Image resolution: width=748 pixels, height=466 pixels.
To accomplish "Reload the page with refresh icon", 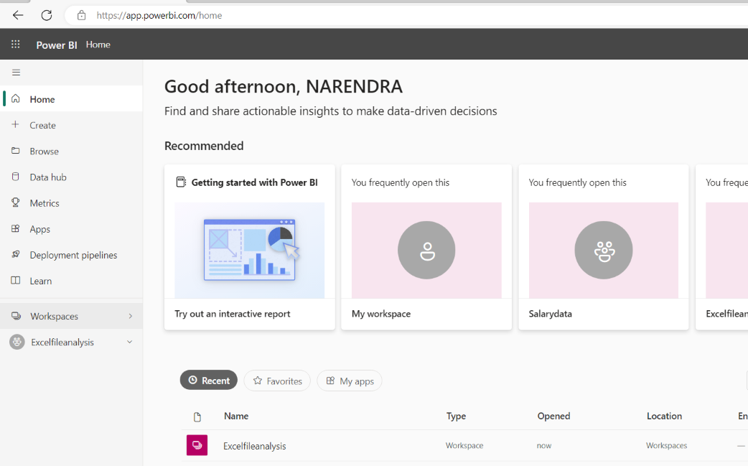I will (46, 15).
